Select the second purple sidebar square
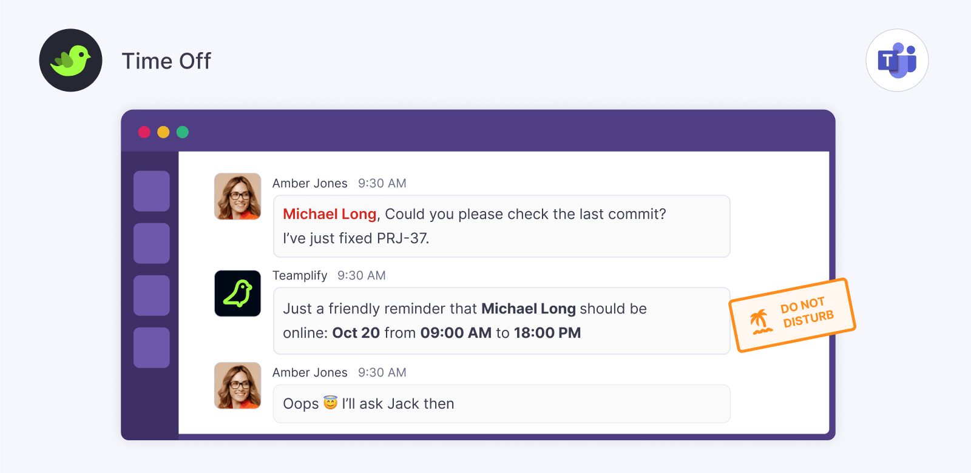 pos(152,243)
